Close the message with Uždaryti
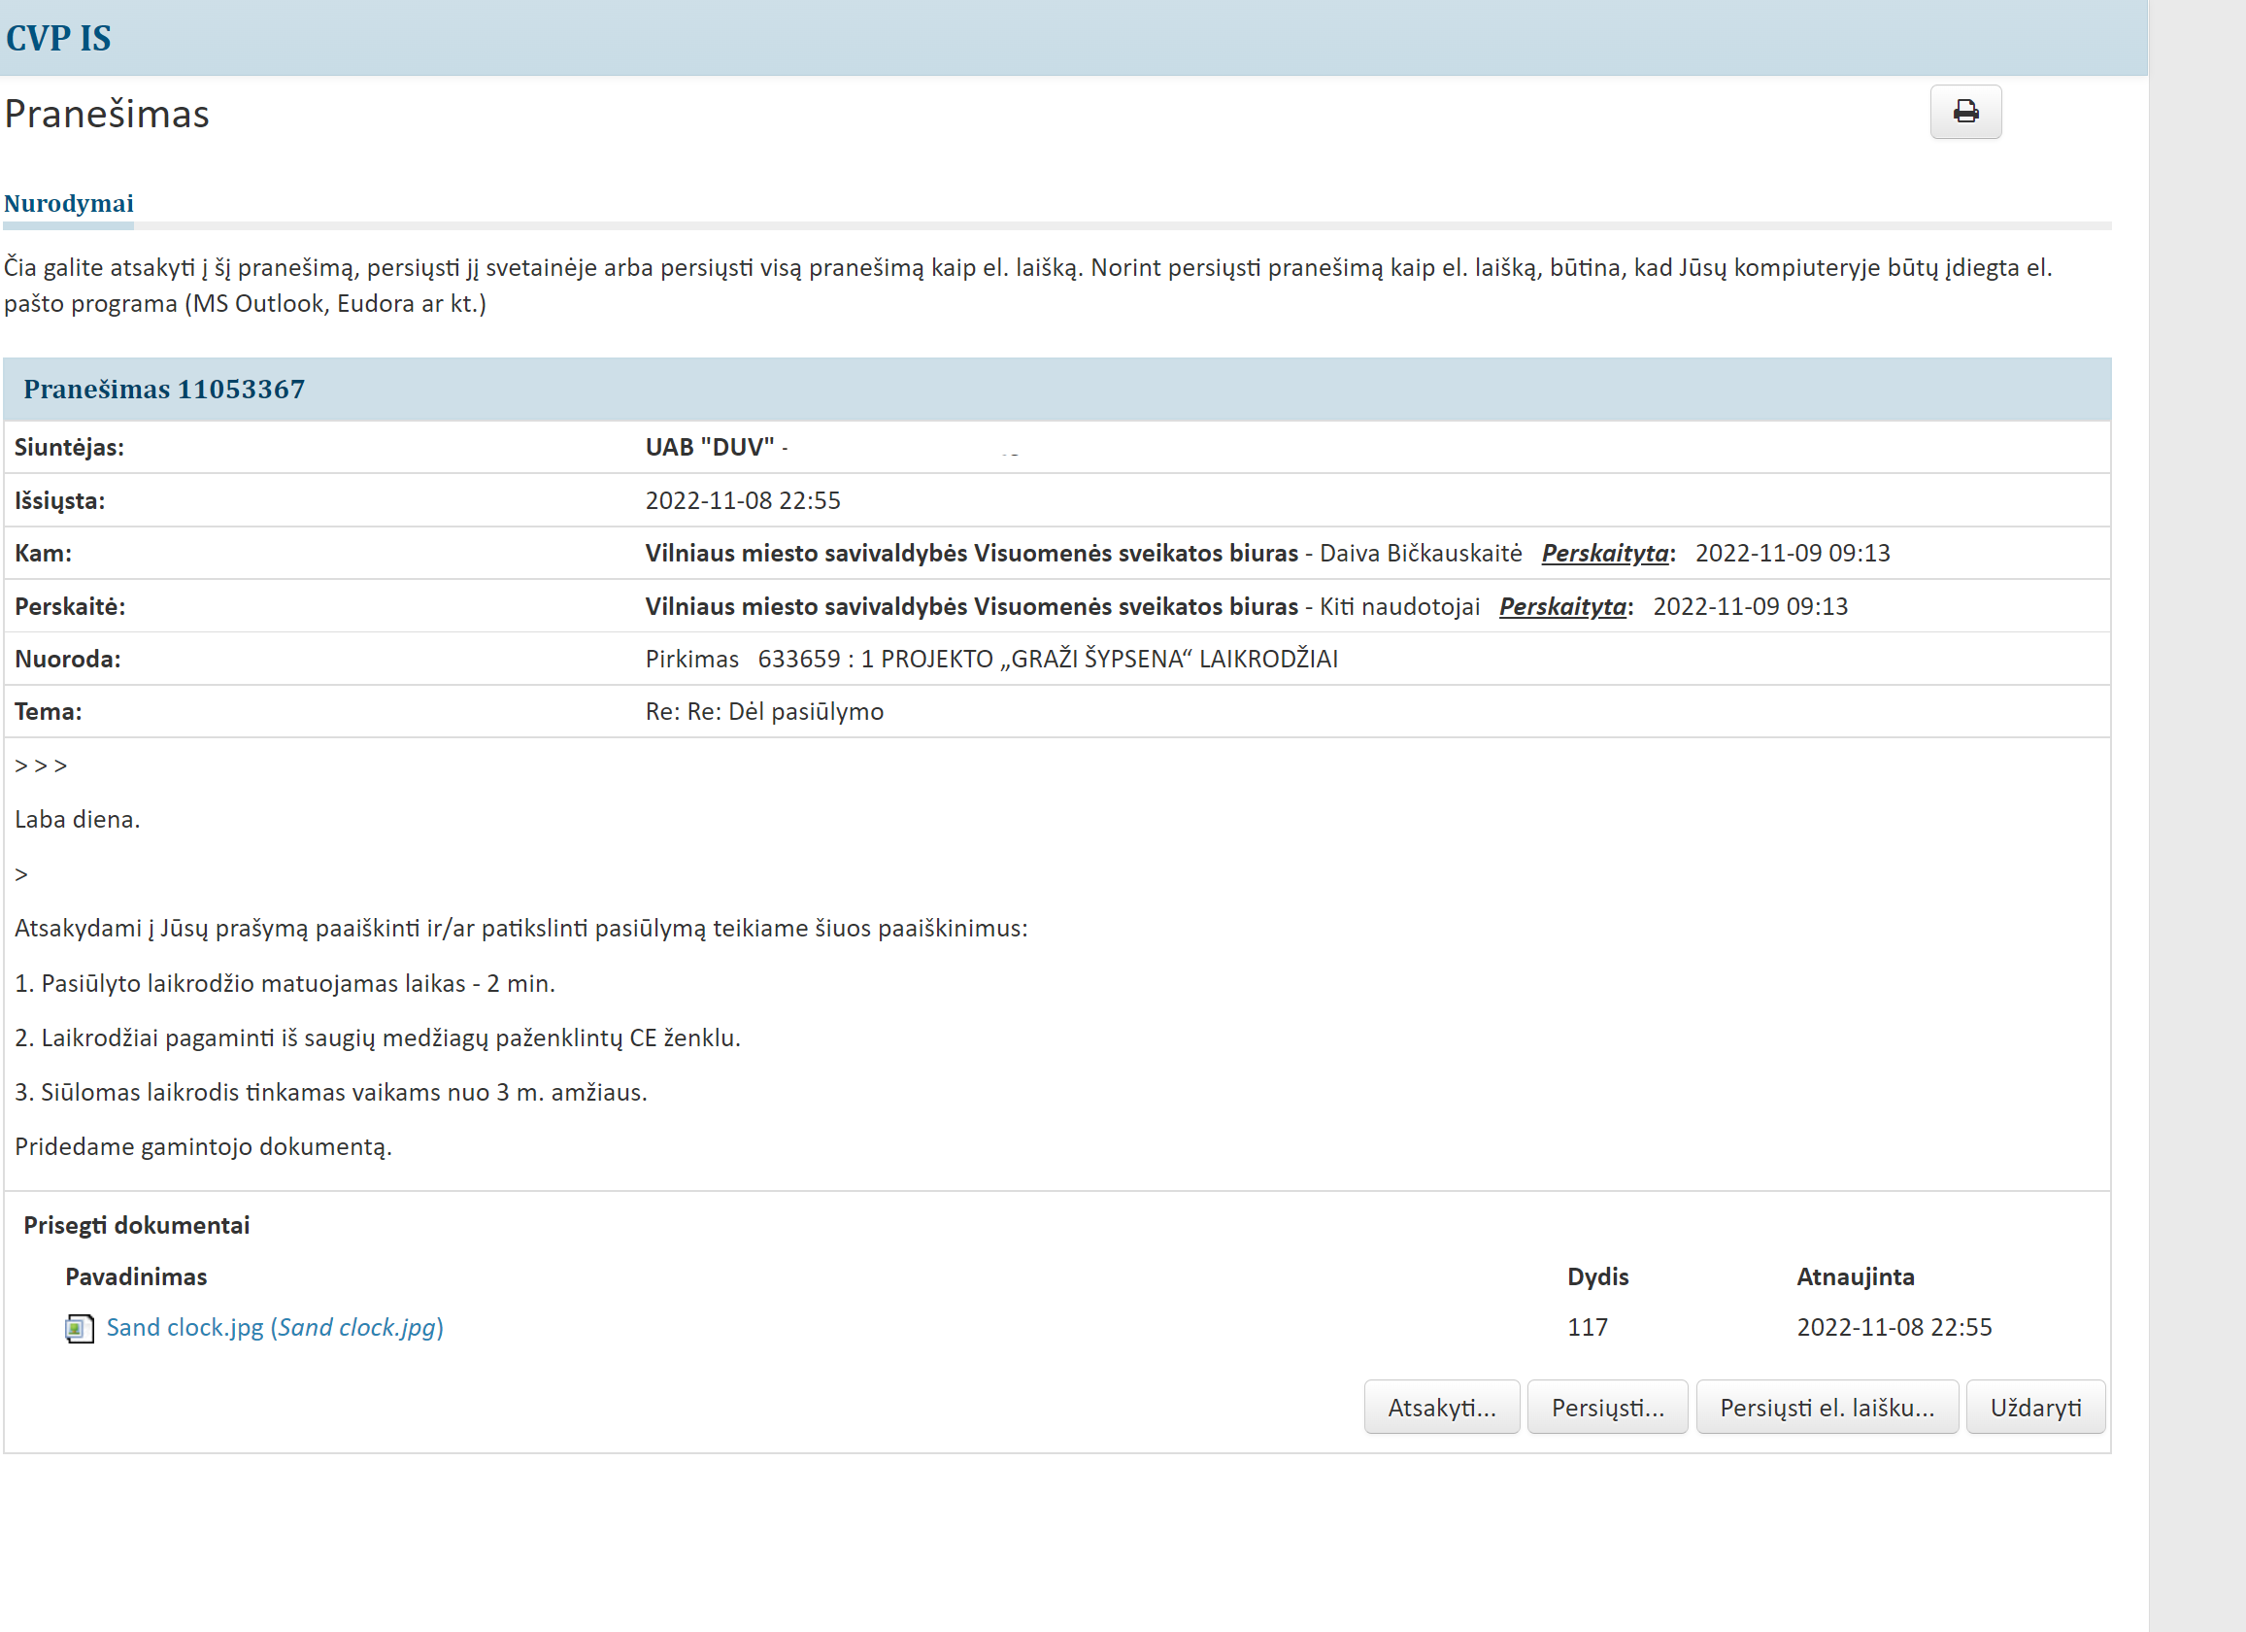This screenshot has height=1632, width=2246. (x=2035, y=1407)
